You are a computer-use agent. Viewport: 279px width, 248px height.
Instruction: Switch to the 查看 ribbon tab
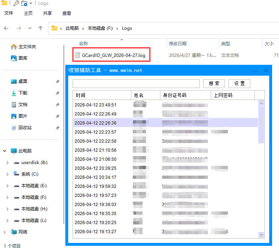click(67, 13)
